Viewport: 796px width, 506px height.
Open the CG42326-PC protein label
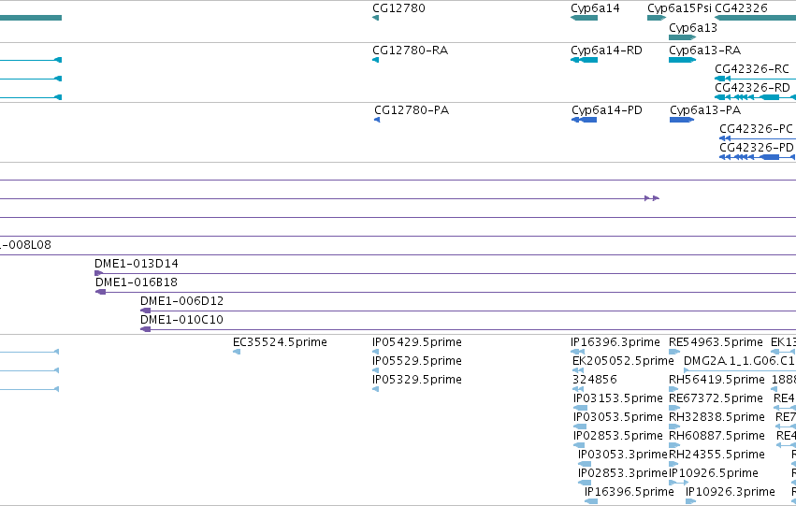(x=756, y=129)
